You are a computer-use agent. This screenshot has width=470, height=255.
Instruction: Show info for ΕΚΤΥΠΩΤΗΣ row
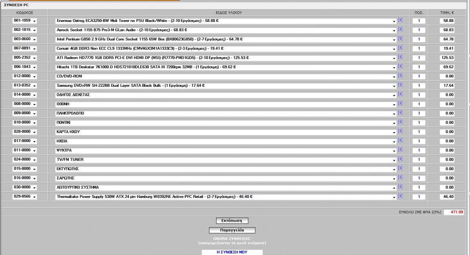click(x=400, y=168)
